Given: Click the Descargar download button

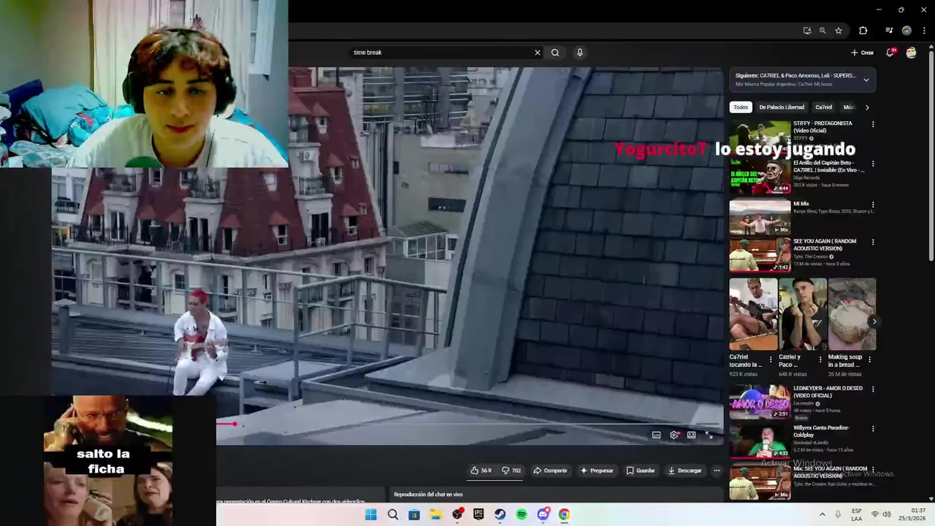Looking at the screenshot, I should pyautogui.click(x=684, y=470).
